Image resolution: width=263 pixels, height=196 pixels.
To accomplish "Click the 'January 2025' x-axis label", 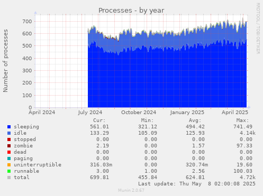I will tap(187, 113).
